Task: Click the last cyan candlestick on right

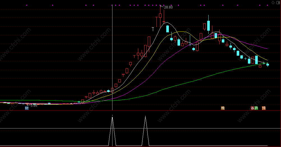Action: [268, 65]
